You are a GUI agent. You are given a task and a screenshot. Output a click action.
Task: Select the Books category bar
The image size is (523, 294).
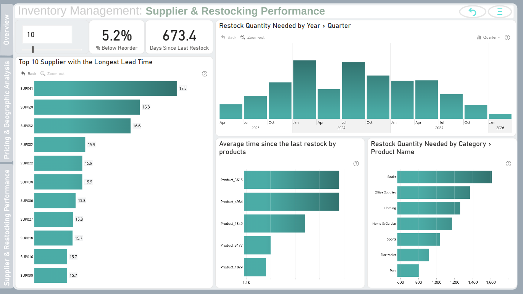point(444,177)
